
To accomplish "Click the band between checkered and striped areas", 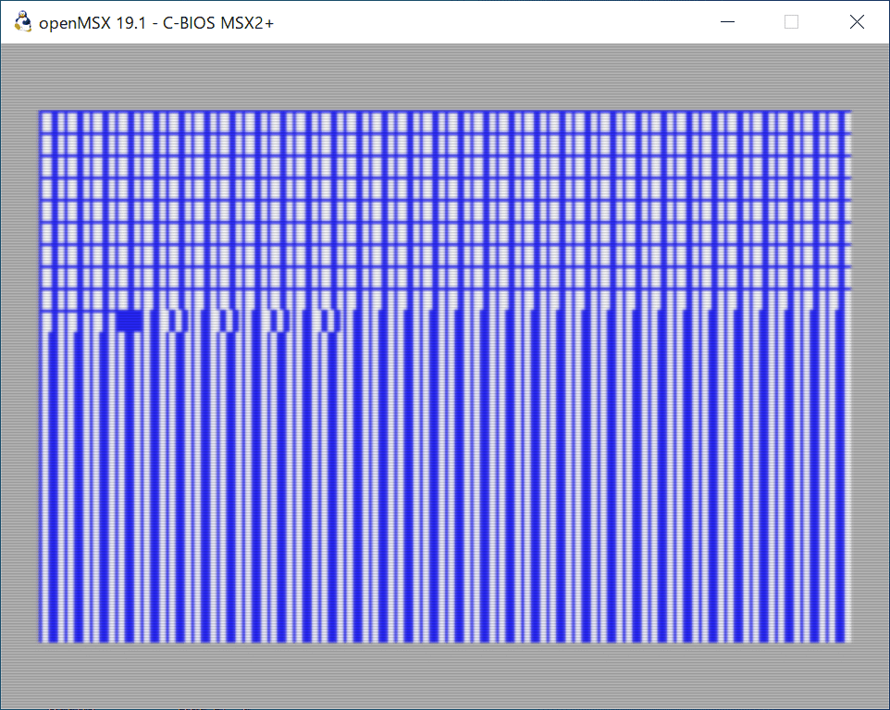I will click(x=444, y=305).
